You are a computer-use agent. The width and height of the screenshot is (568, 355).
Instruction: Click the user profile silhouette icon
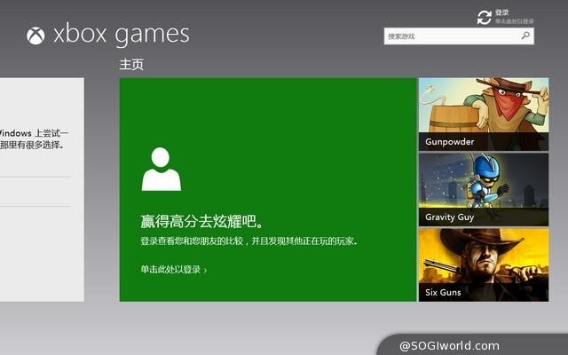162,169
